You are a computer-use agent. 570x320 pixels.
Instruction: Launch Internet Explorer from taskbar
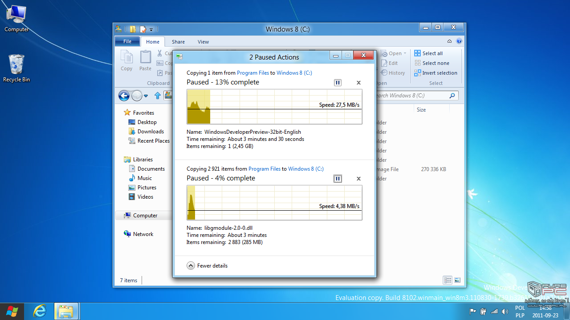pyautogui.click(x=40, y=311)
